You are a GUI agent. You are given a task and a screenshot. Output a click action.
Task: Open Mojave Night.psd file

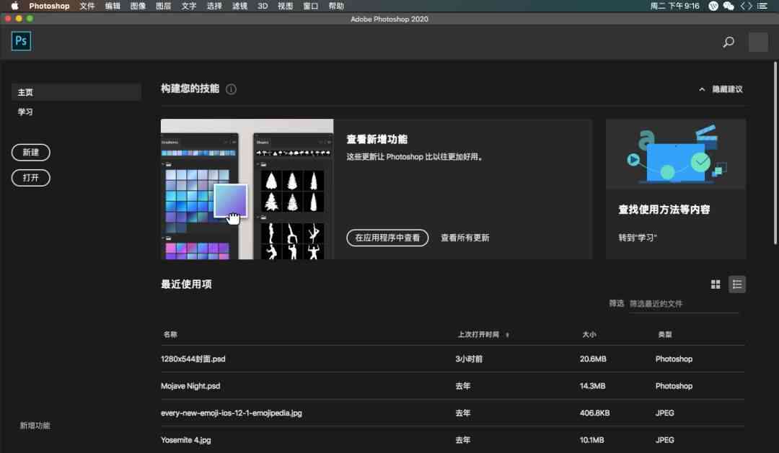[x=190, y=385]
